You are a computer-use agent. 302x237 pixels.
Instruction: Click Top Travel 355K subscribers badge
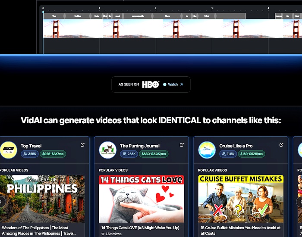[30, 154]
